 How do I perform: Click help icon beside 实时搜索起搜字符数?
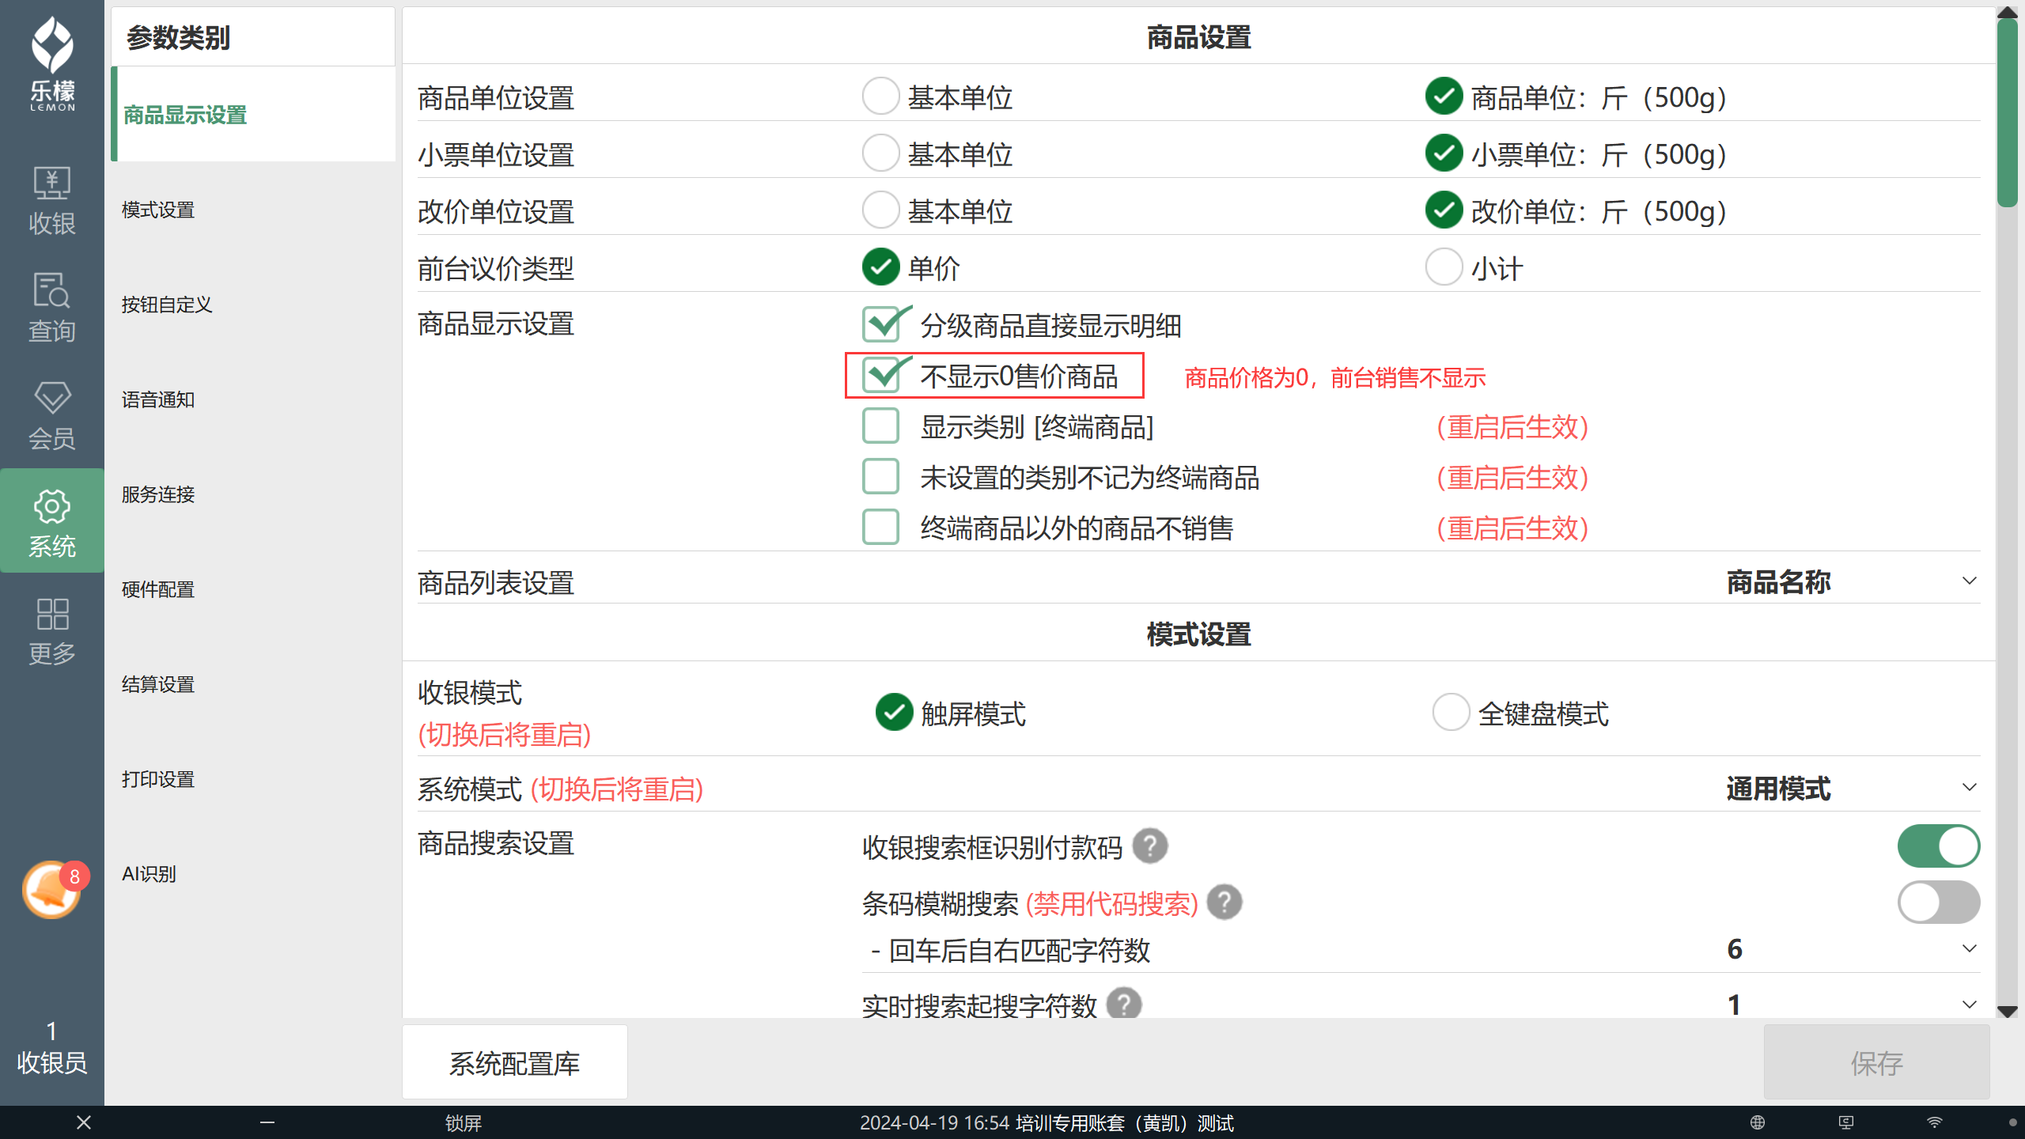(1124, 1004)
